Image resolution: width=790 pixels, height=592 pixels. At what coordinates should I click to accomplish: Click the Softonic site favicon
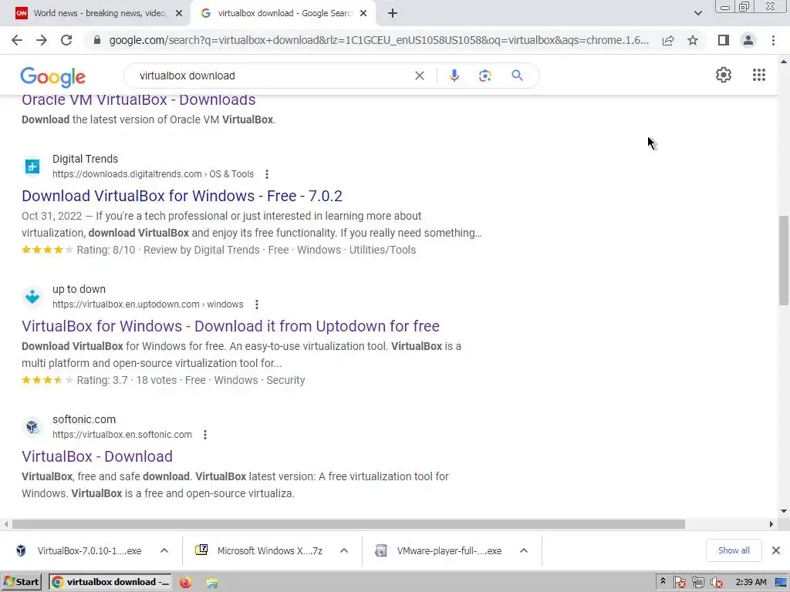pos(32,427)
